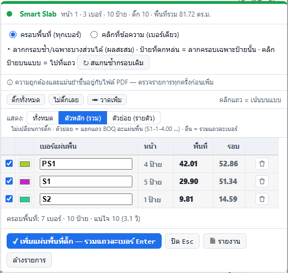Edit the S2 slab name field
Viewport: 288px width, 273px height.
point(86,199)
